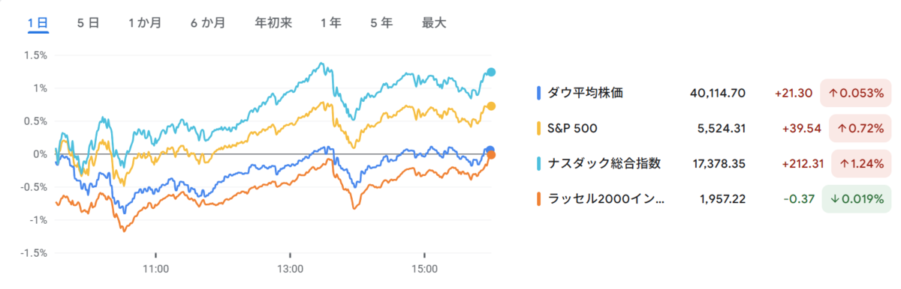Viewport: 901px width, 289px height.
Task: Click the yellow S&P 500 line end dot
Action: [492, 106]
